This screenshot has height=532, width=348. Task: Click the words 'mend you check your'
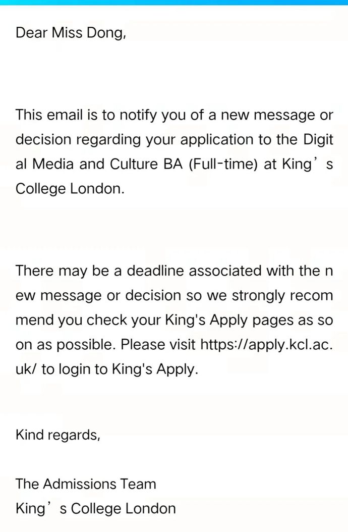pos(88,321)
